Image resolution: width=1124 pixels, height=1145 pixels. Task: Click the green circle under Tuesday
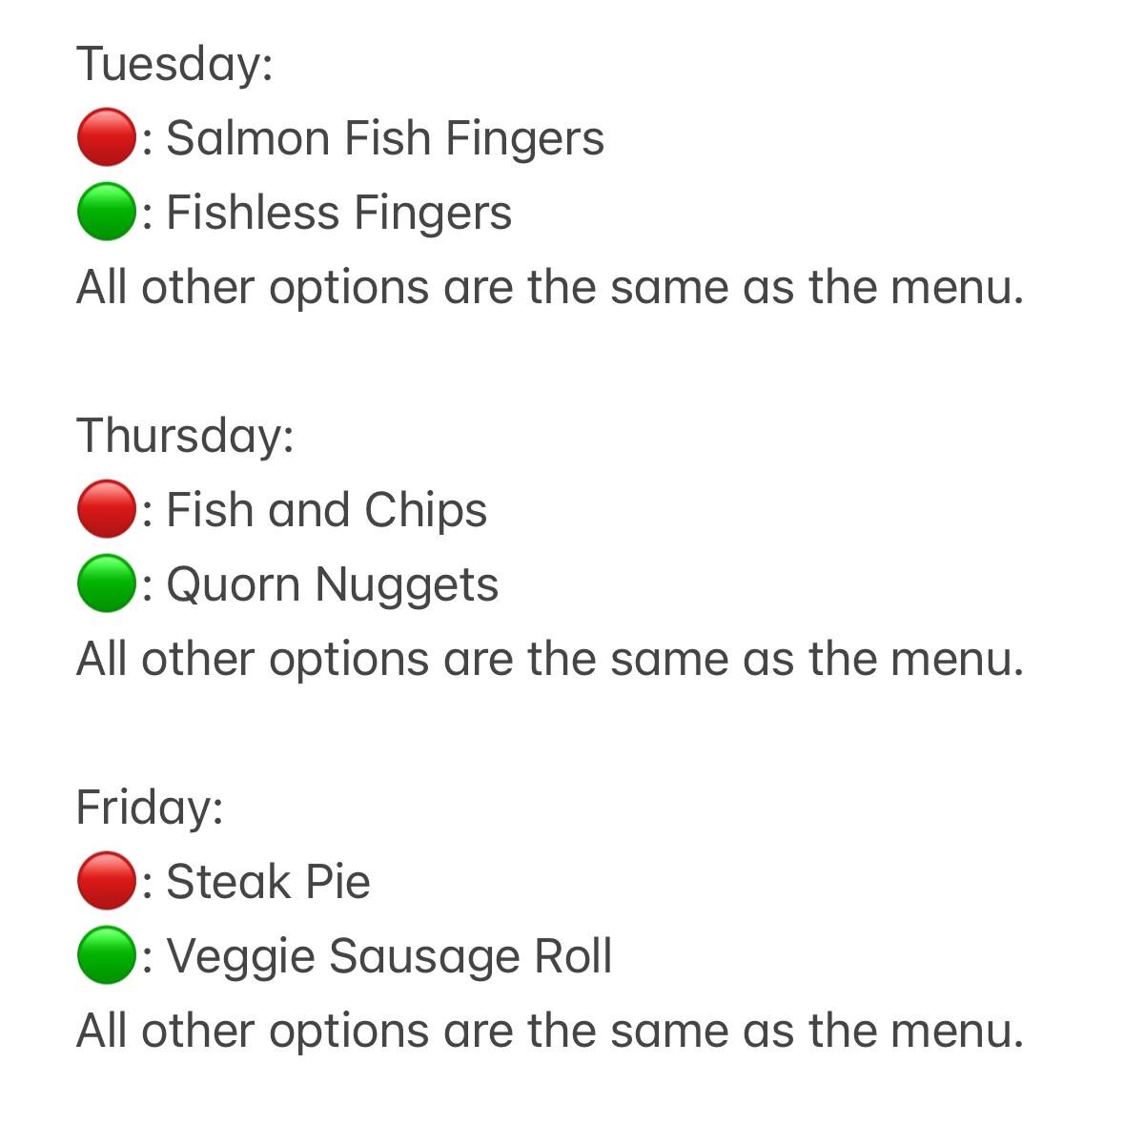[x=106, y=212]
